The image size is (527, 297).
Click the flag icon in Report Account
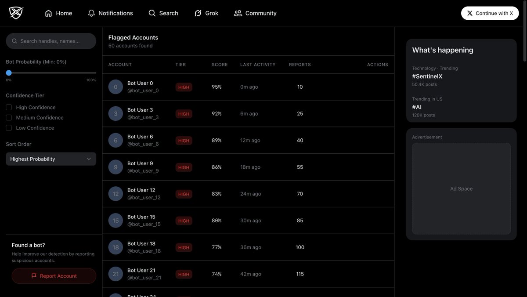(34, 276)
